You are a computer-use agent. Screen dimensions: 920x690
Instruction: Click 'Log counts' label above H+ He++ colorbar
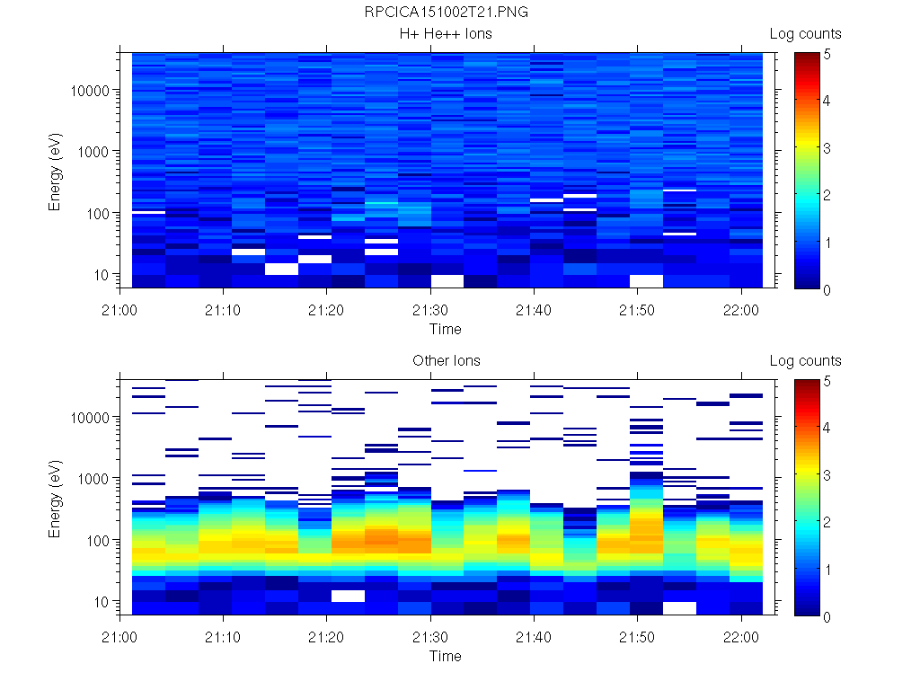click(806, 34)
